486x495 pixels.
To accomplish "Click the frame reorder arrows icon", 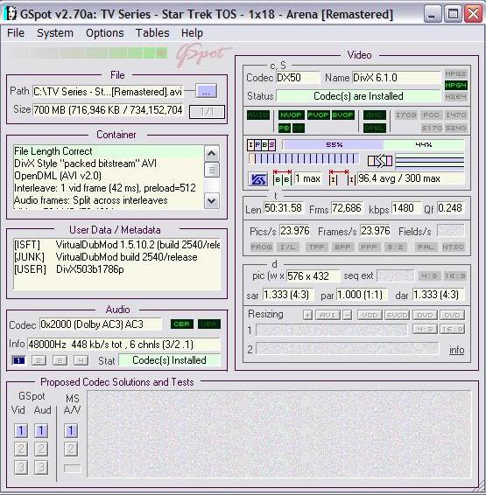I will coord(380,161).
